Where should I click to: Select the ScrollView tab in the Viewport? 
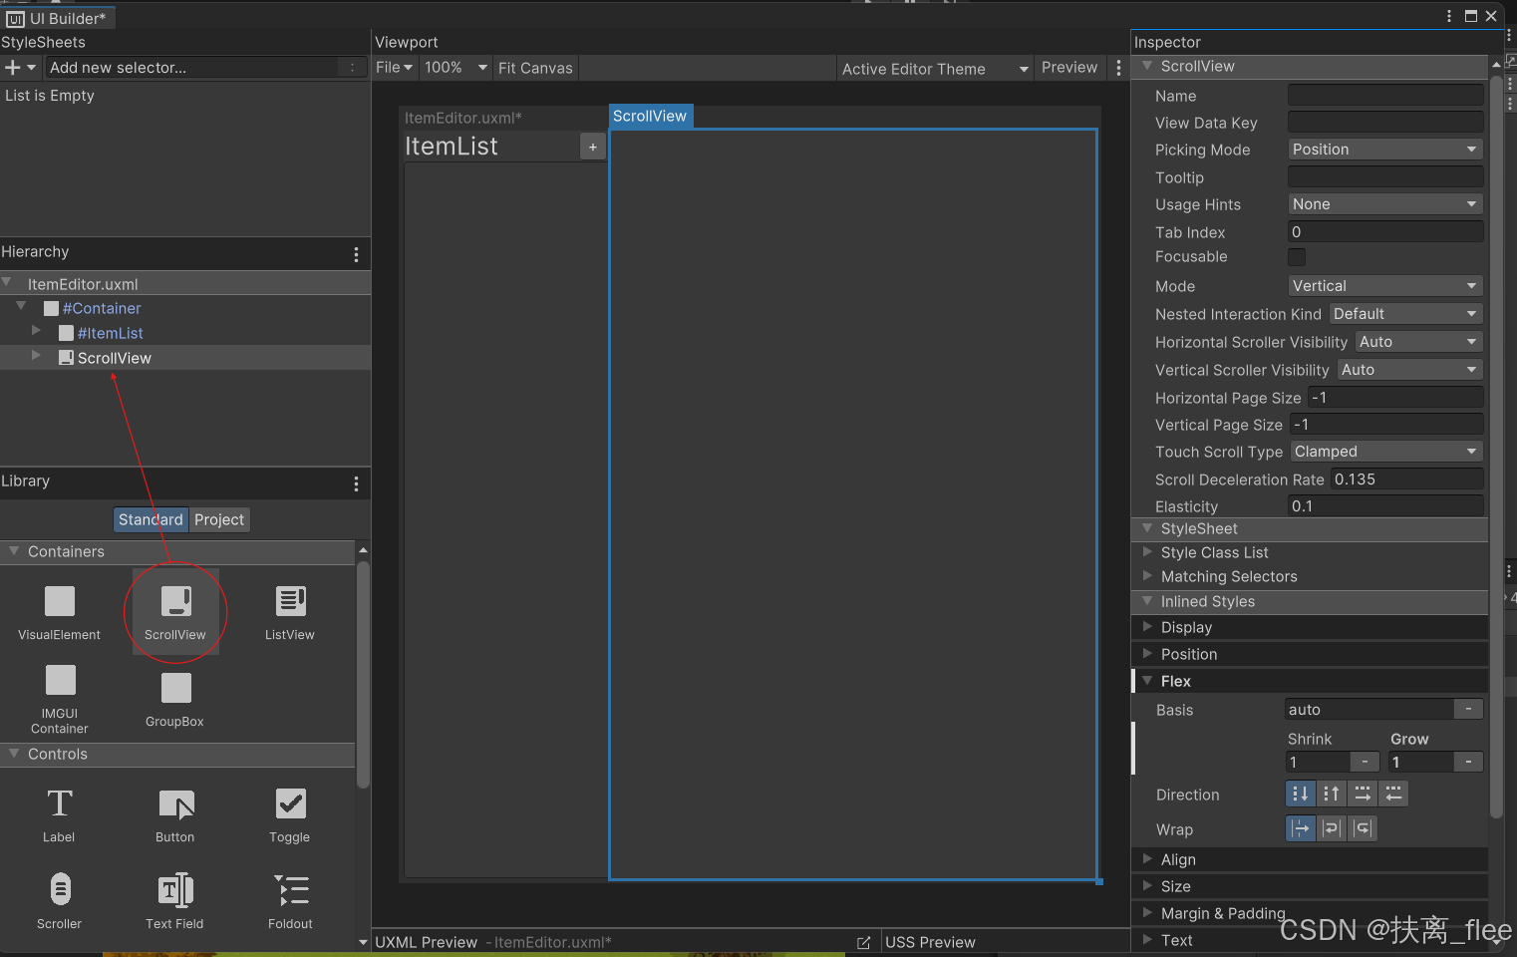(x=650, y=116)
